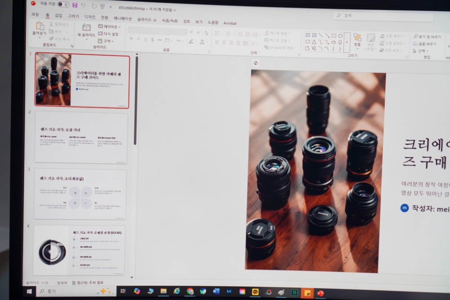
Task: Open the Windows Start menu
Action: pos(29,292)
